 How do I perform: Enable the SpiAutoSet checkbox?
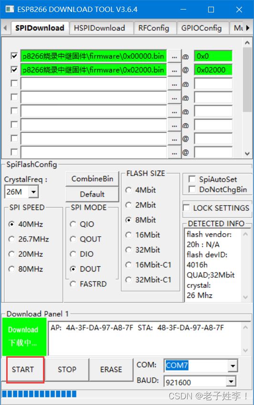(x=192, y=179)
